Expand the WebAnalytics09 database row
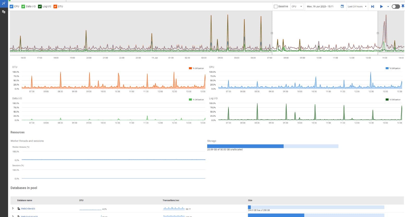The image size is (405, 217). (13, 216)
